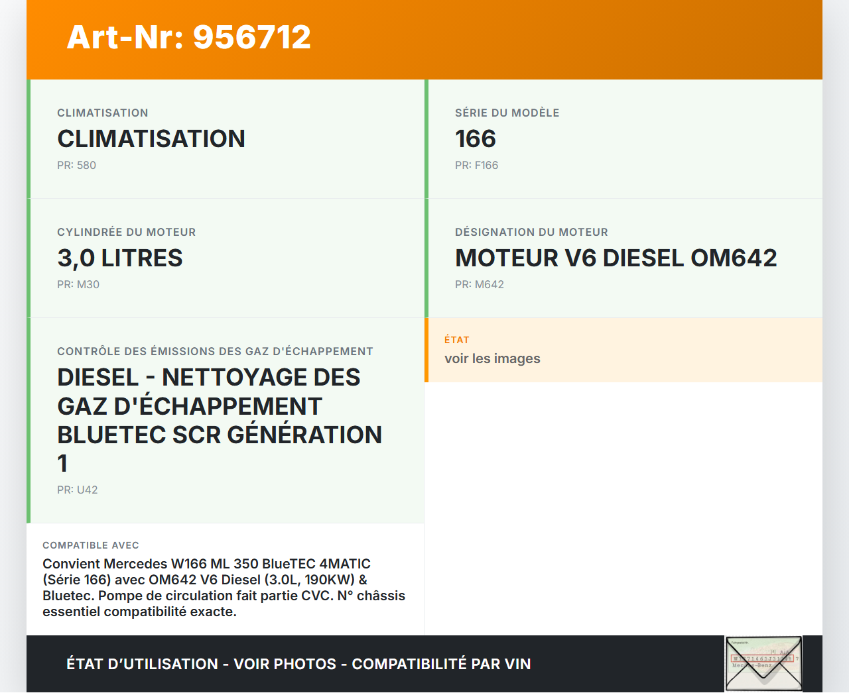
Task: Click the PR: 580 code
Action: tap(76, 166)
